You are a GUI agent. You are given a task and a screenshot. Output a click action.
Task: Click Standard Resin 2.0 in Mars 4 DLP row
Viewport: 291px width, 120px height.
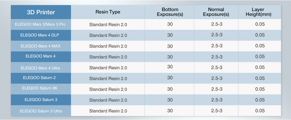coord(108,35)
